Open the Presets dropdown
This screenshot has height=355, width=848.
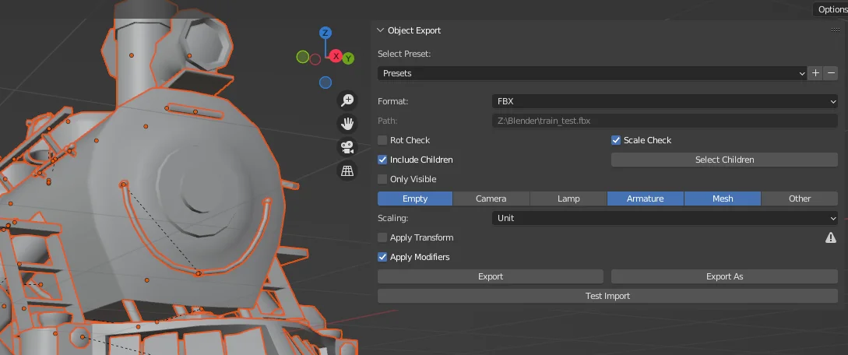[592, 73]
